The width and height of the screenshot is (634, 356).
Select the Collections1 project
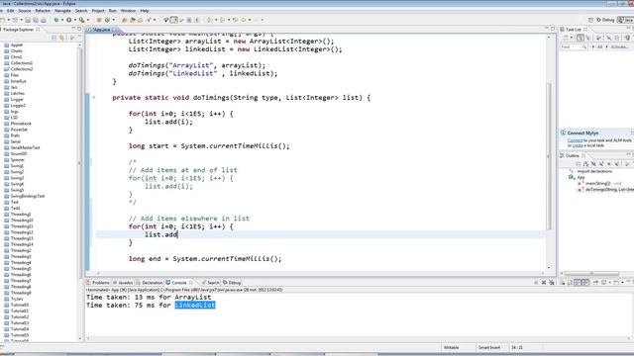click(x=22, y=63)
